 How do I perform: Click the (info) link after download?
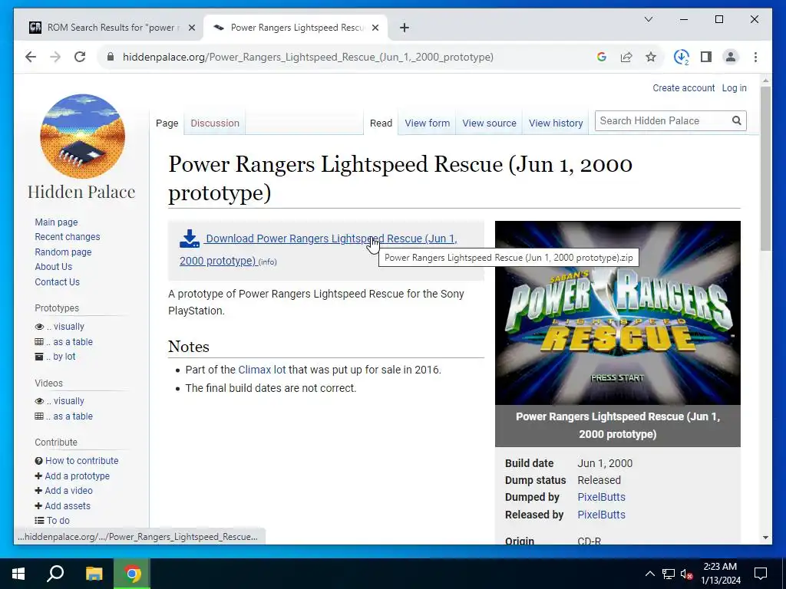[267, 262]
